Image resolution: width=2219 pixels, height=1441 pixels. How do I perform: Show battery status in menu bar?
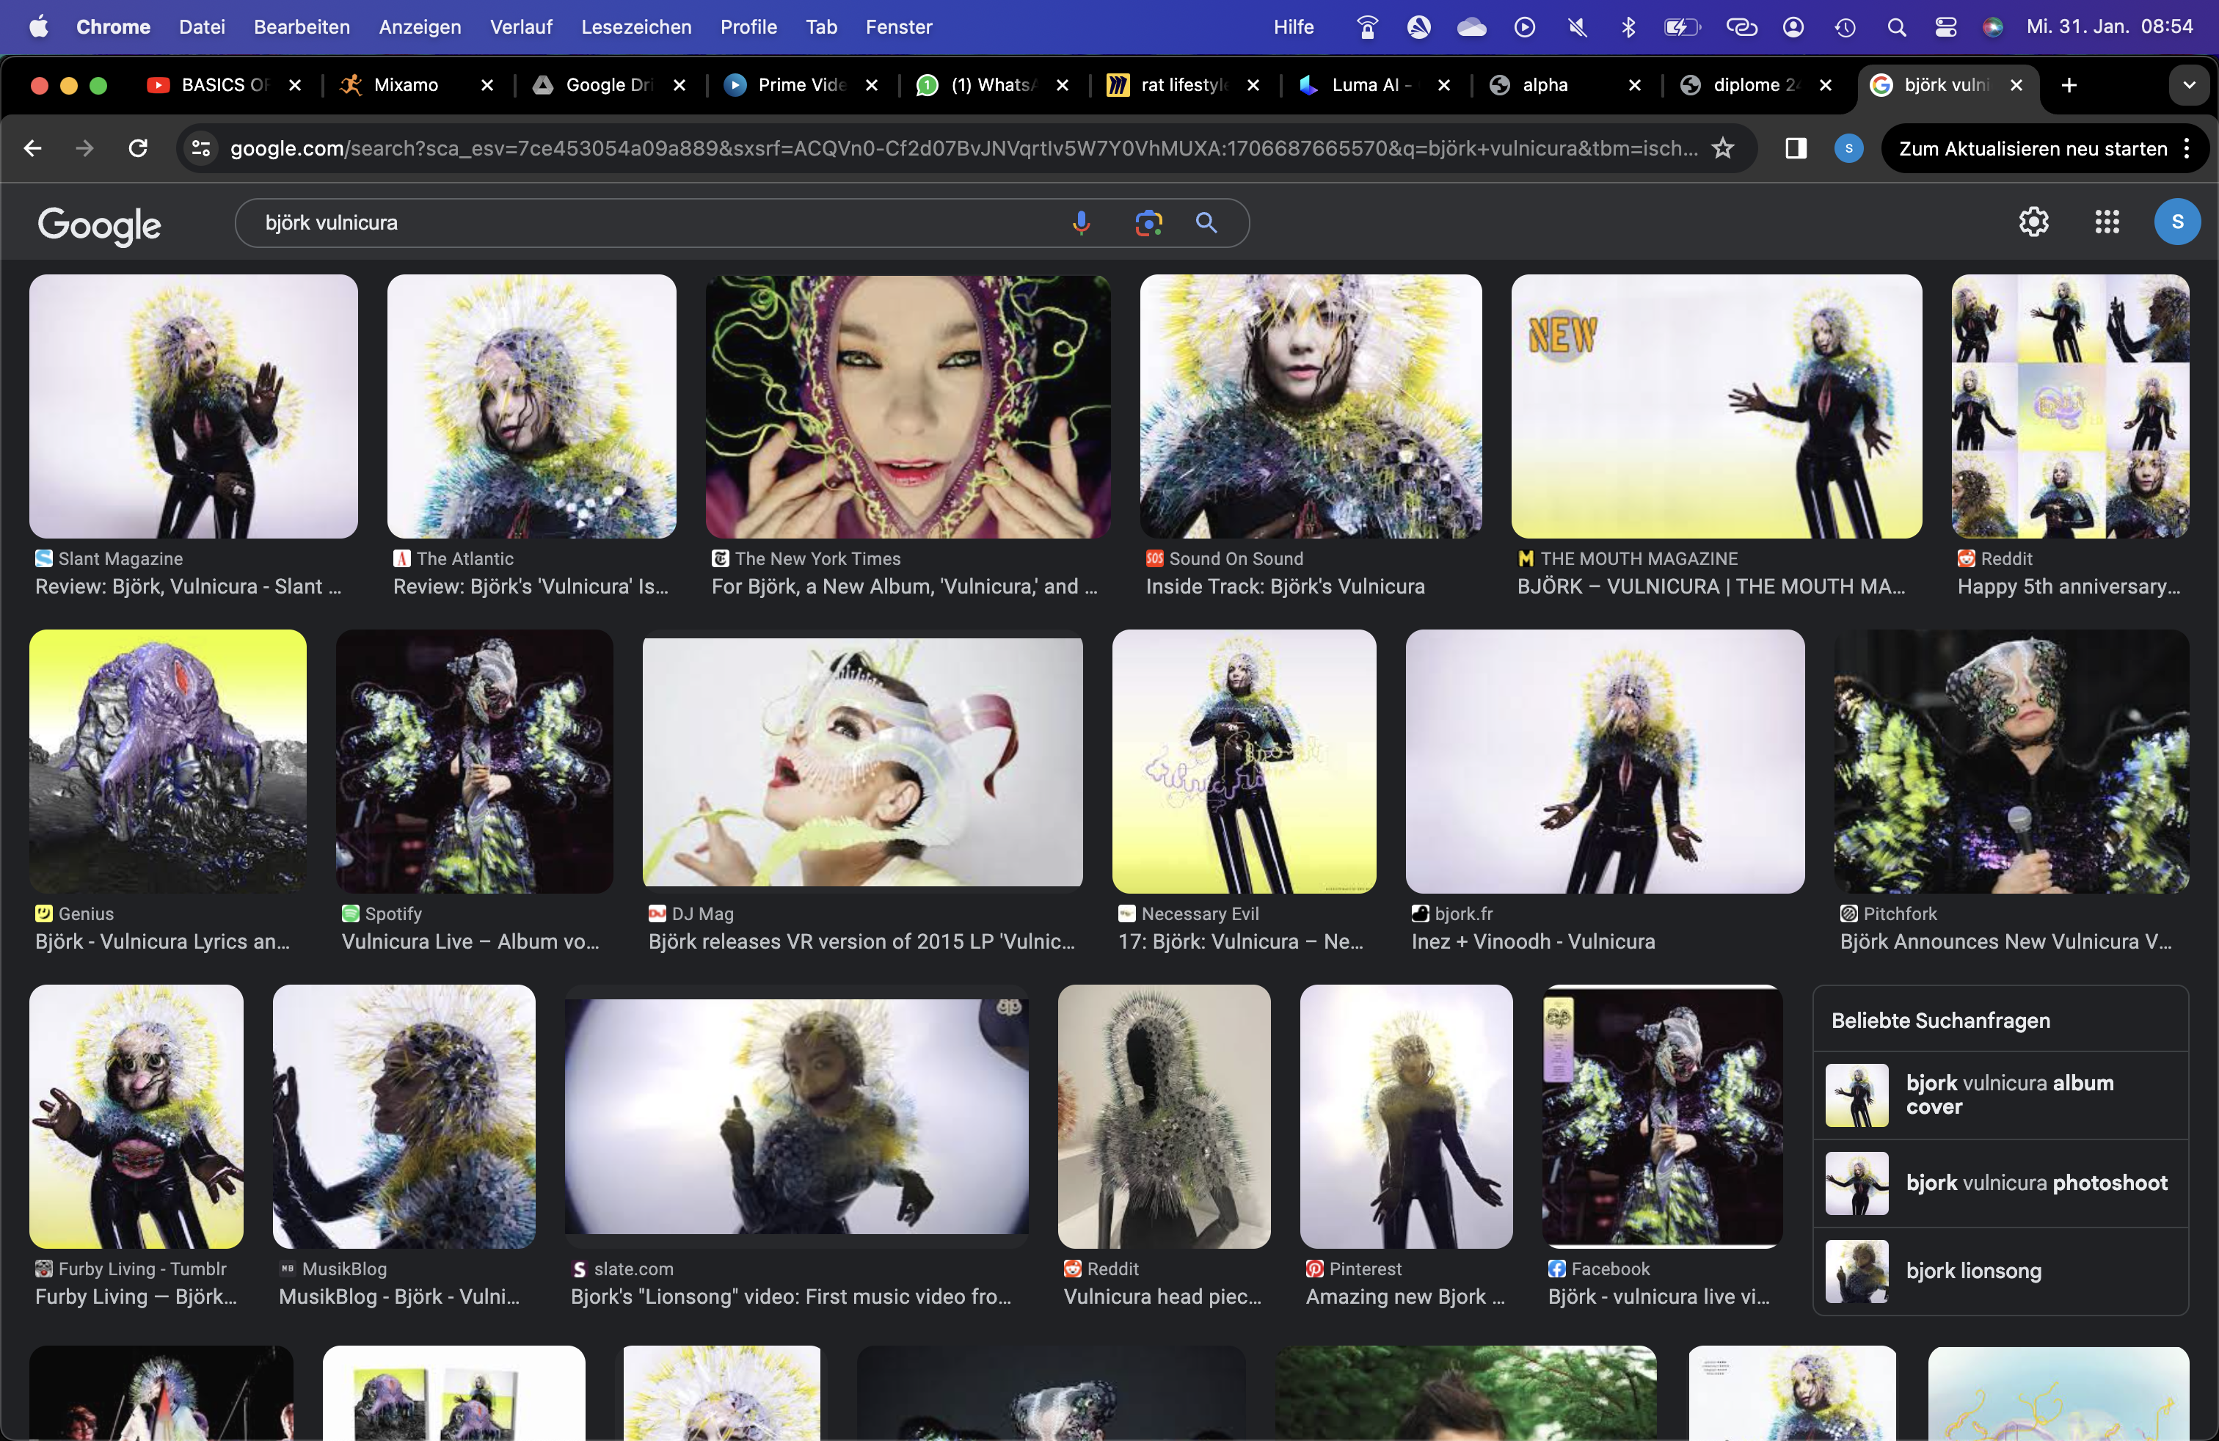(1682, 27)
